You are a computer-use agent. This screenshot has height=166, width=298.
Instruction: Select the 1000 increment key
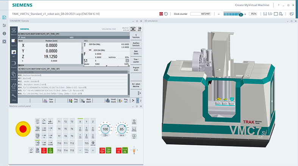[44, 143]
